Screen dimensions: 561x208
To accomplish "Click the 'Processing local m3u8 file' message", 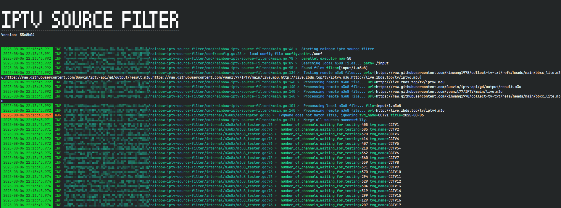I will point(333,106).
